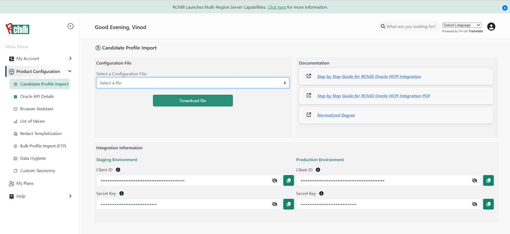Copy the Production Secret Key
Screen dimensions: 510x234
(x=488, y=204)
